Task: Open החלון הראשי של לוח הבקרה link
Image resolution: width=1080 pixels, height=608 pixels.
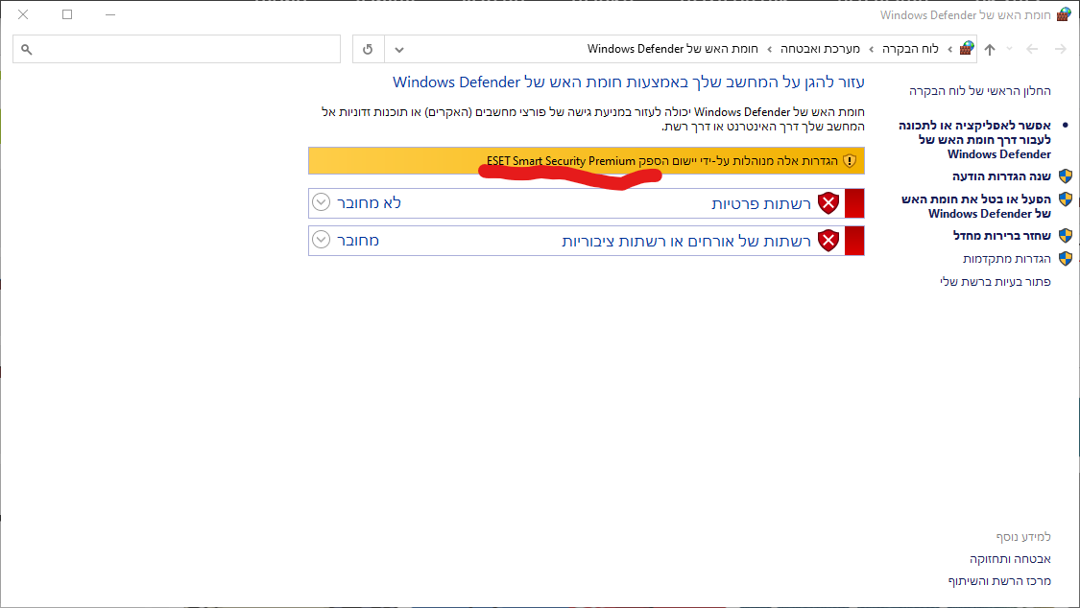Action: point(979,91)
